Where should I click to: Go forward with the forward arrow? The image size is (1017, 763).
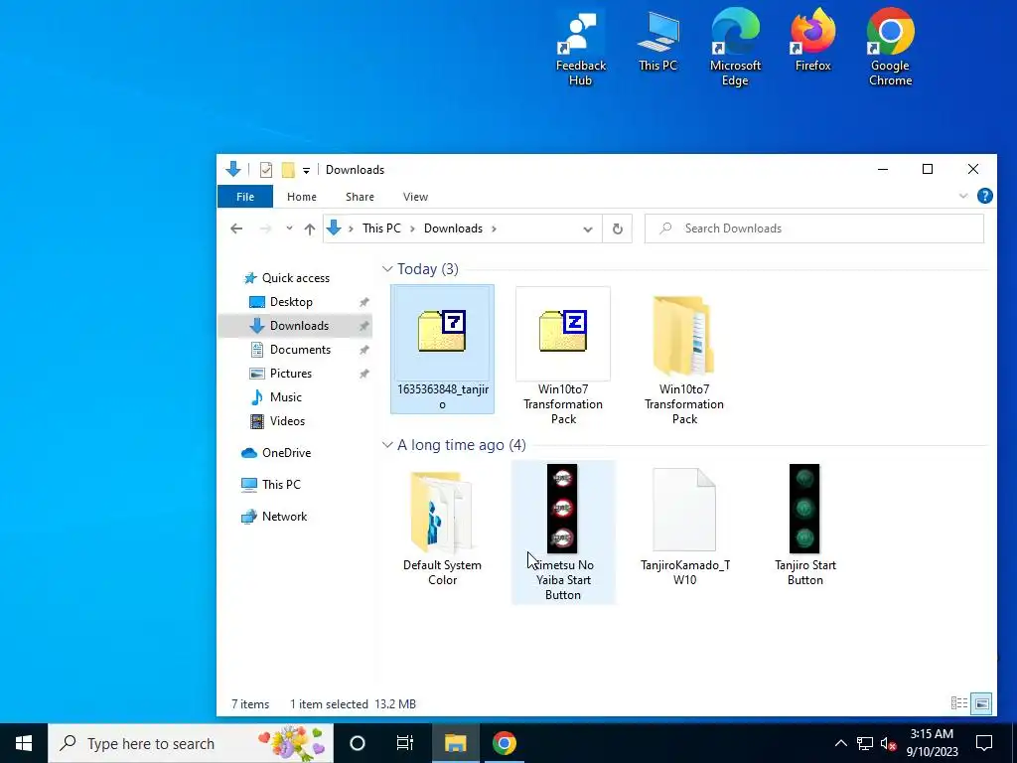click(265, 229)
